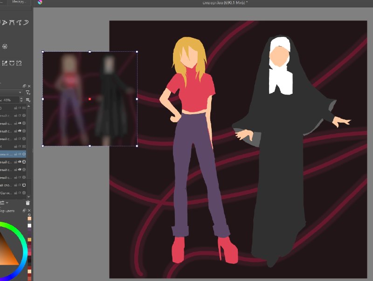Toggle alpha inheritance on the bottom layer
Screen dimensions: 373x281
tap(20, 193)
